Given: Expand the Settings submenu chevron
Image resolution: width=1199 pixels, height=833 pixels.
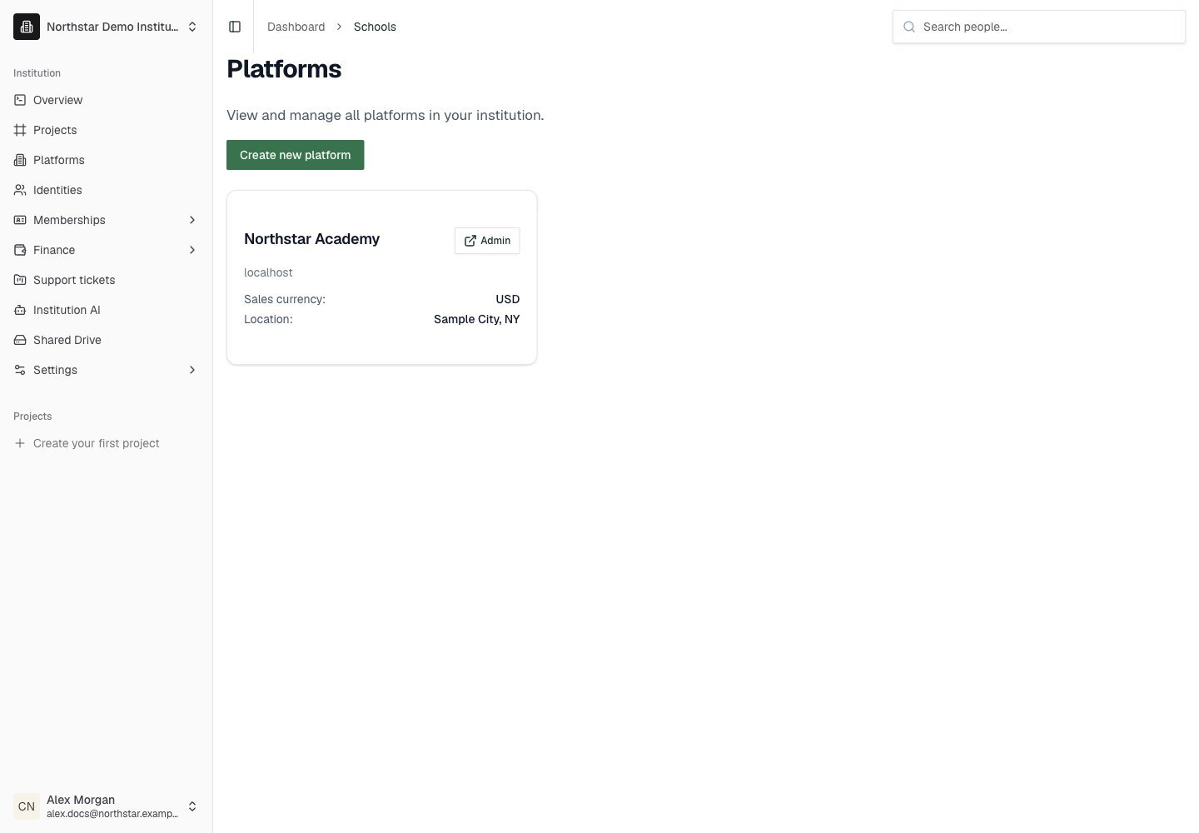Looking at the screenshot, I should tap(192, 370).
